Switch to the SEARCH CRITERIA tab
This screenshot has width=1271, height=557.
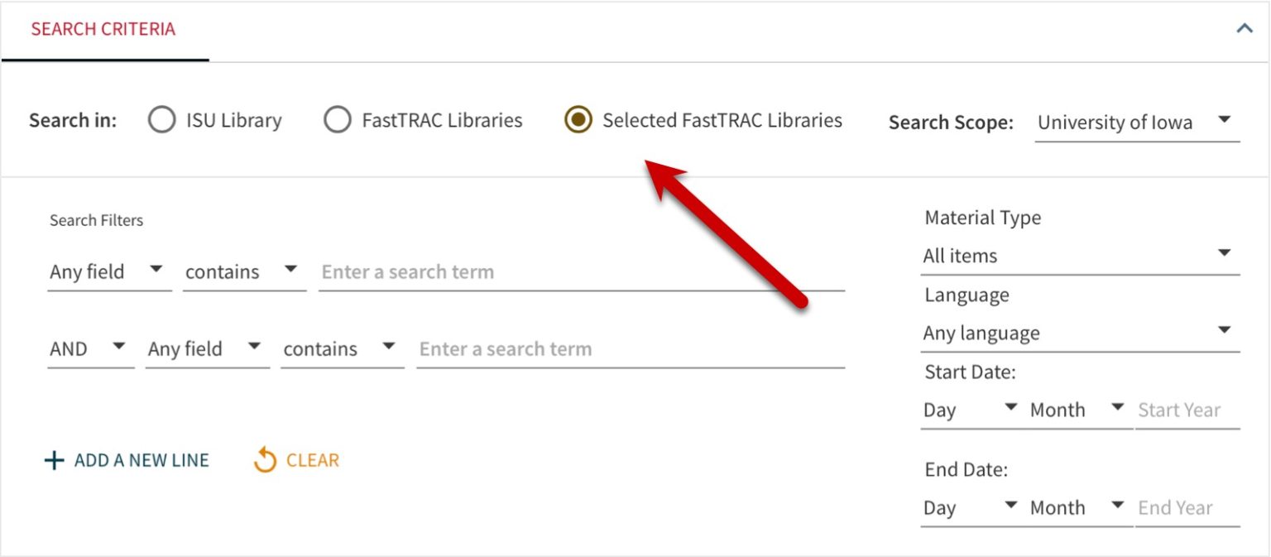[x=102, y=29]
